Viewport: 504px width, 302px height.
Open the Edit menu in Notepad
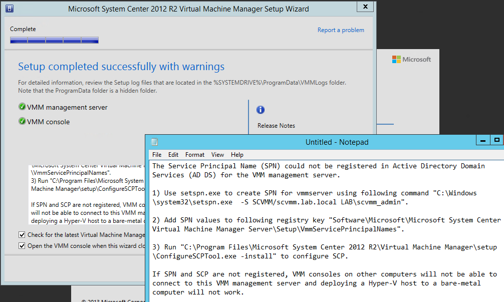(173, 155)
